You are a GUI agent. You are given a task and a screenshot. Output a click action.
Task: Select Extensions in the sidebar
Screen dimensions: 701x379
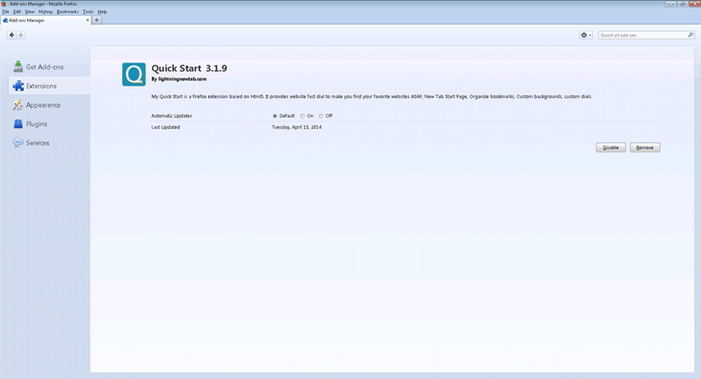pos(40,86)
